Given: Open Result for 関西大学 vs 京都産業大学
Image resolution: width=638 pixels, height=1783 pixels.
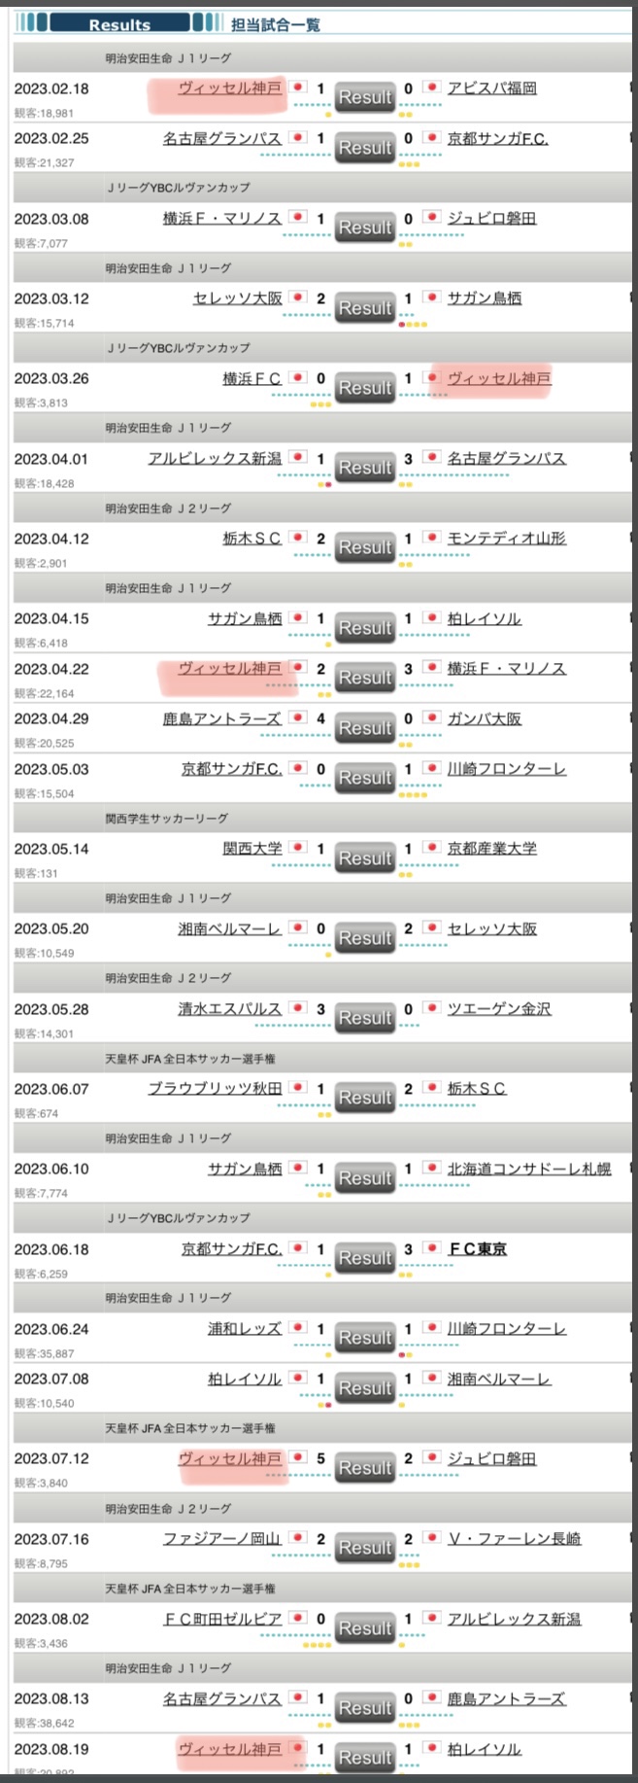Looking at the screenshot, I should pyautogui.click(x=365, y=858).
